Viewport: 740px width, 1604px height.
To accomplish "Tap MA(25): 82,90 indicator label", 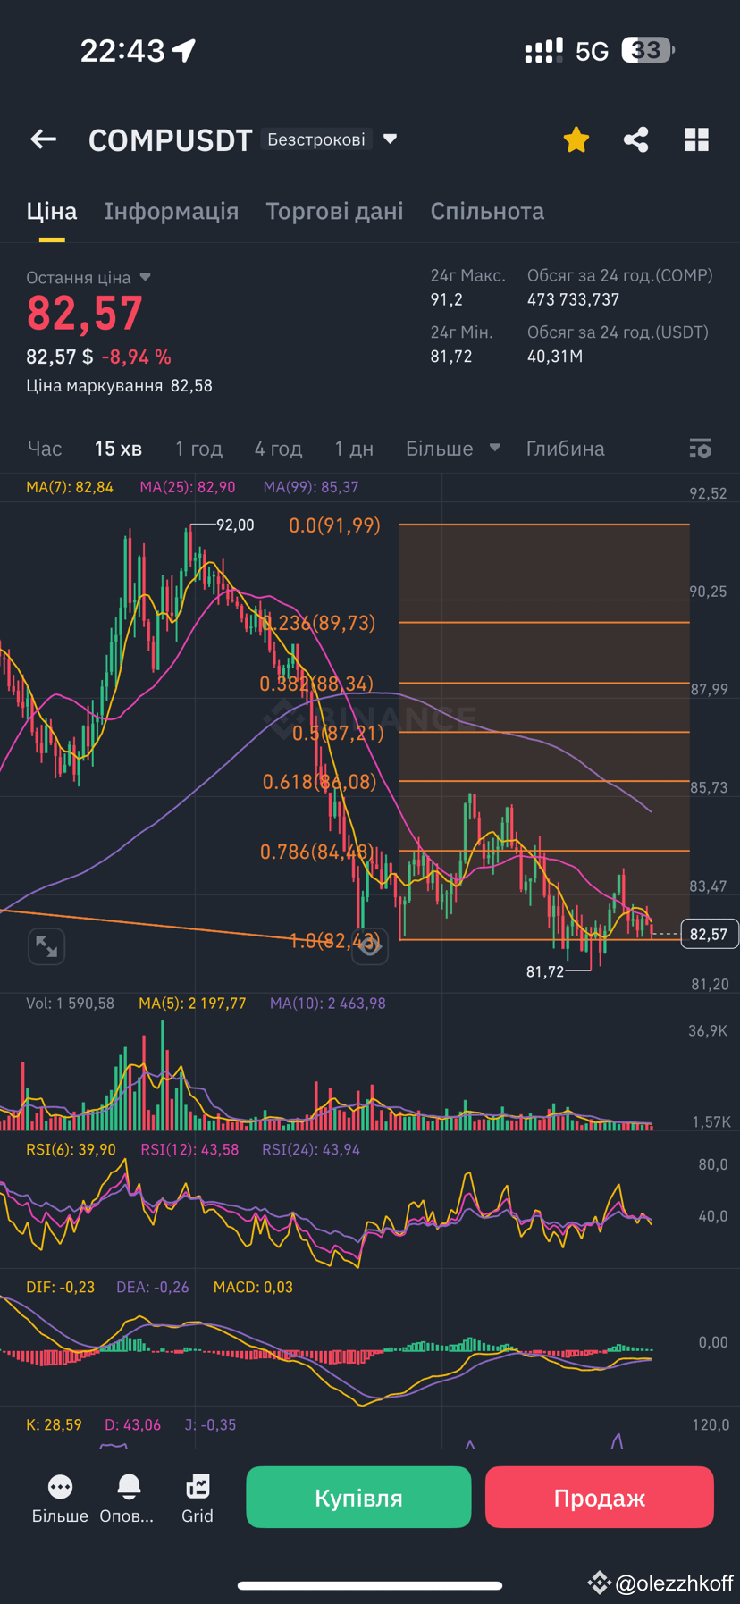I will [188, 487].
